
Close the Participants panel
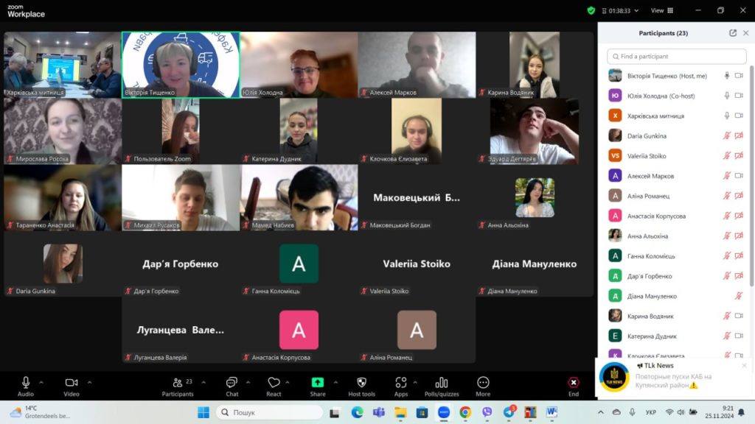(746, 33)
